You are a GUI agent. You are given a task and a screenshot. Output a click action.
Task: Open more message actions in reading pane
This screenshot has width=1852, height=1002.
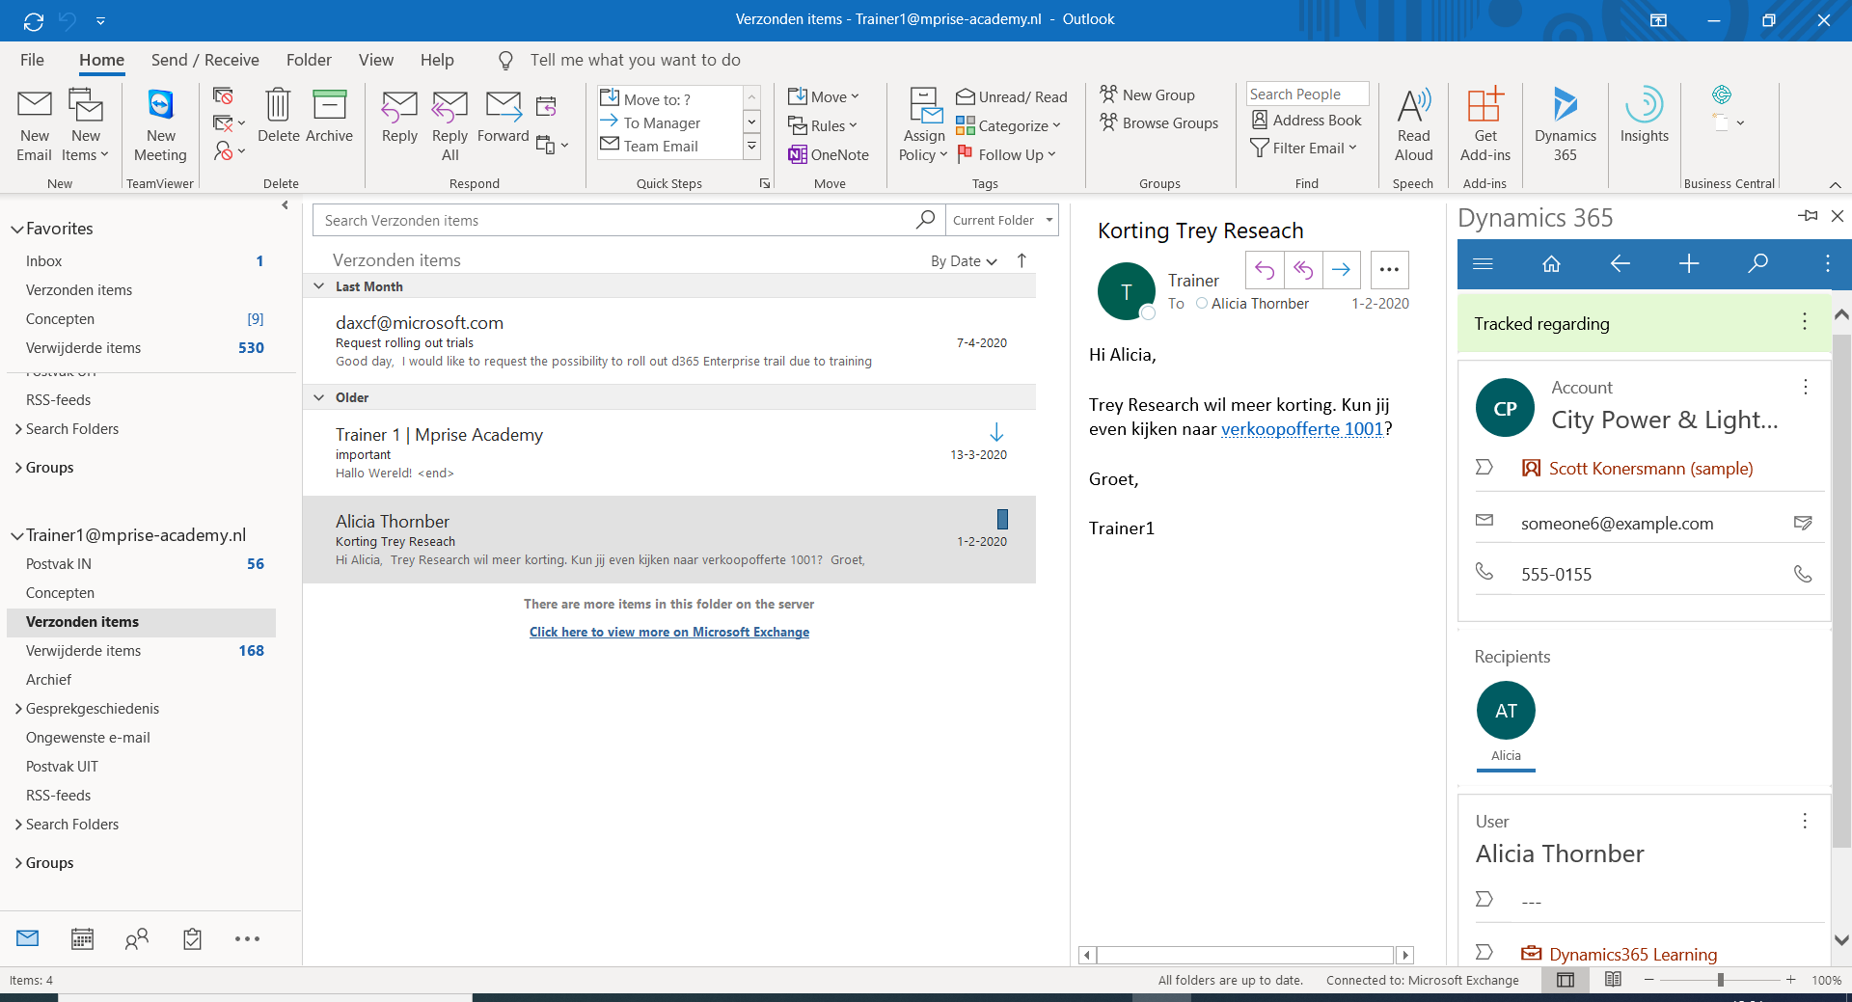tap(1389, 270)
